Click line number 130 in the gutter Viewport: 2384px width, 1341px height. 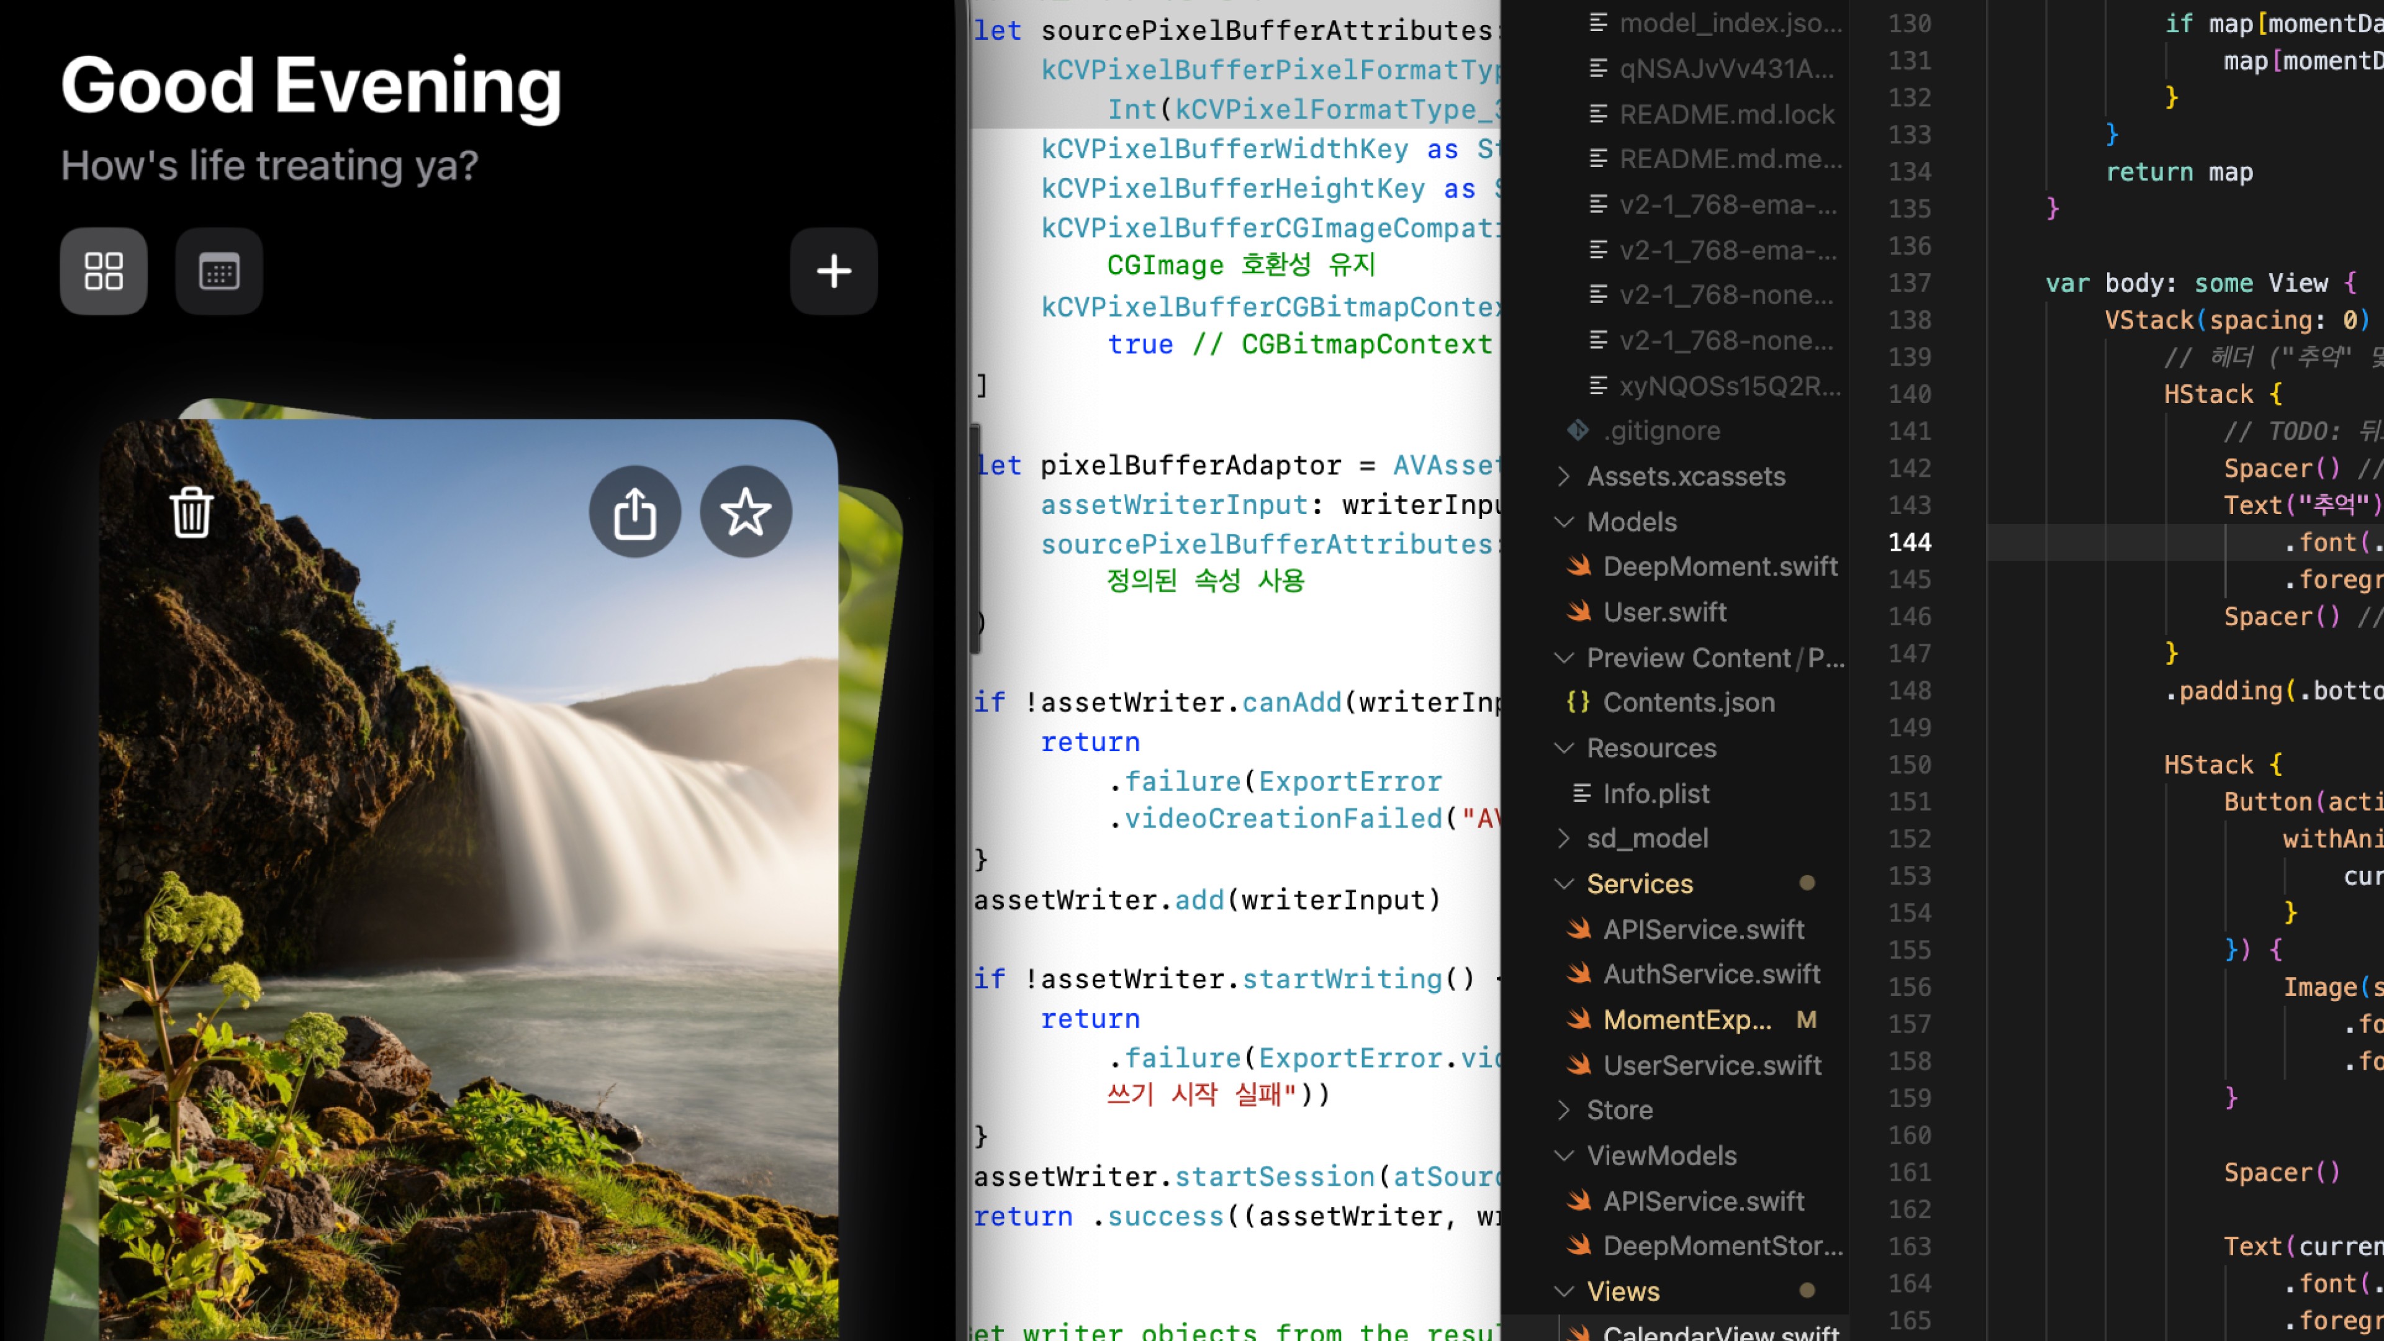[1909, 23]
